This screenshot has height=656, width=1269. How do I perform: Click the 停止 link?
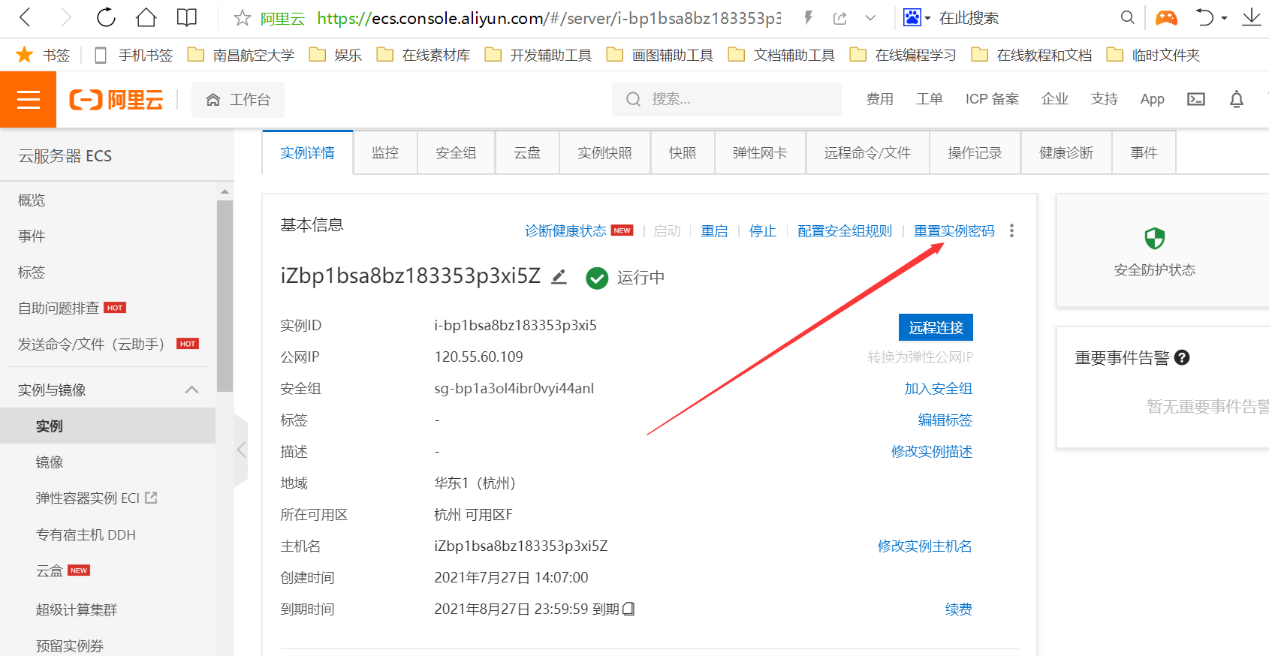pyautogui.click(x=763, y=231)
